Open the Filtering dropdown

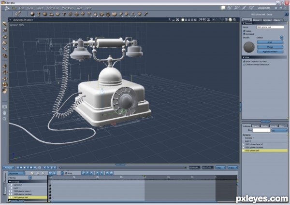(x=30, y=178)
